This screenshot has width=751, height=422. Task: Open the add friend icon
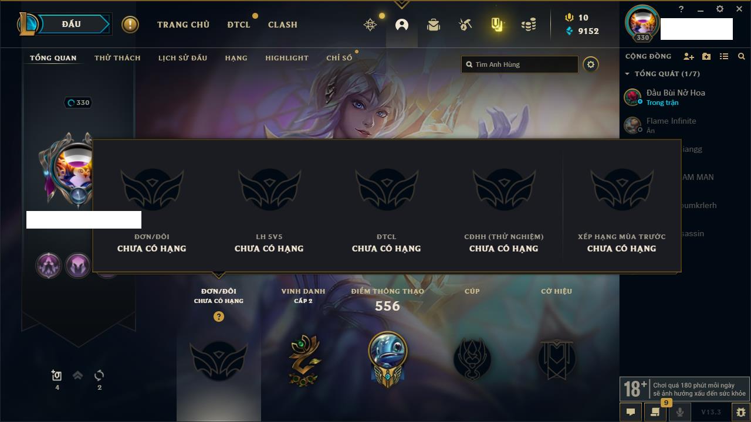click(x=689, y=56)
